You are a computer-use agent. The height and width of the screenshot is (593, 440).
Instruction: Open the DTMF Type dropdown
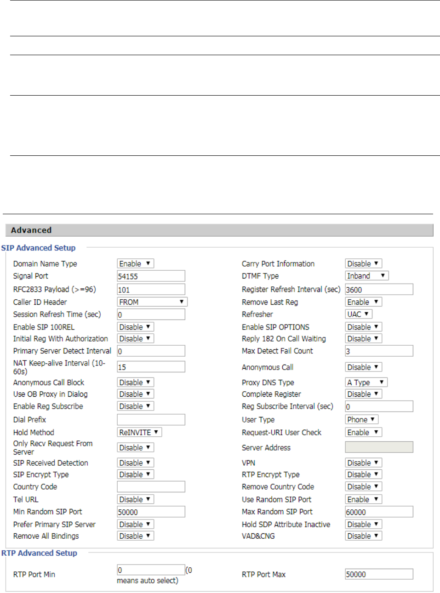coord(366,276)
